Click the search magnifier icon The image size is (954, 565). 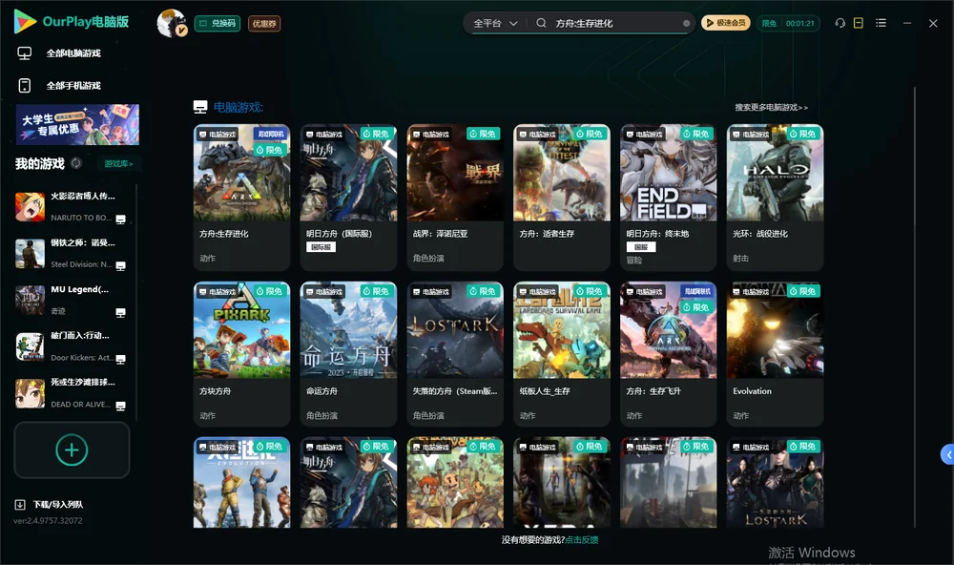[541, 23]
